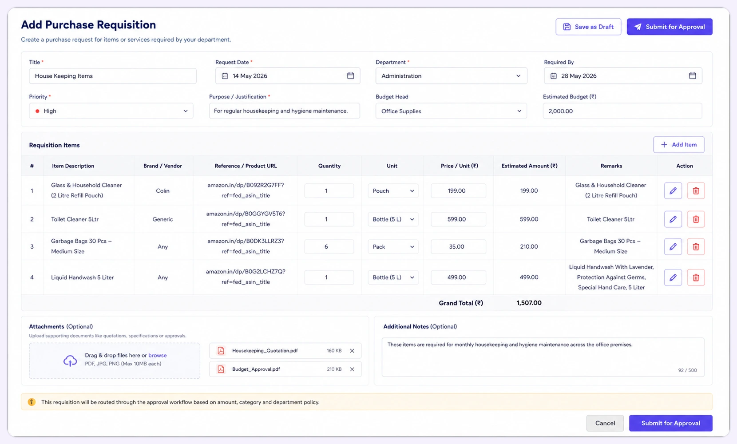Click the Additional Notes text area
Viewport: 737px width, 444px height.
point(543,357)
